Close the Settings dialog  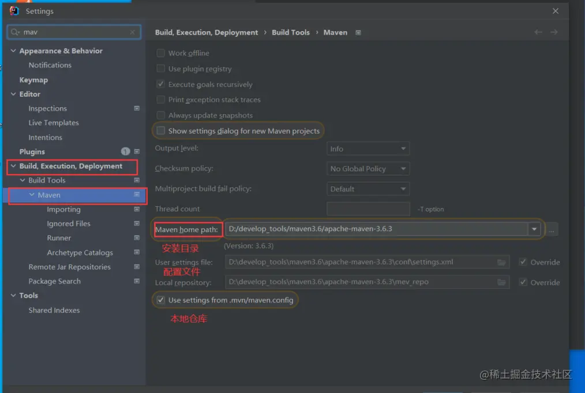pyautogui.click(x=556, y=11)
